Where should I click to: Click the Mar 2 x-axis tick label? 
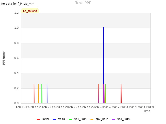pyautogui.click(x=116, y=107)
